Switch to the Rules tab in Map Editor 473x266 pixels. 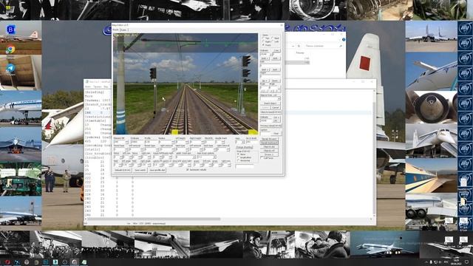point(123,30)
